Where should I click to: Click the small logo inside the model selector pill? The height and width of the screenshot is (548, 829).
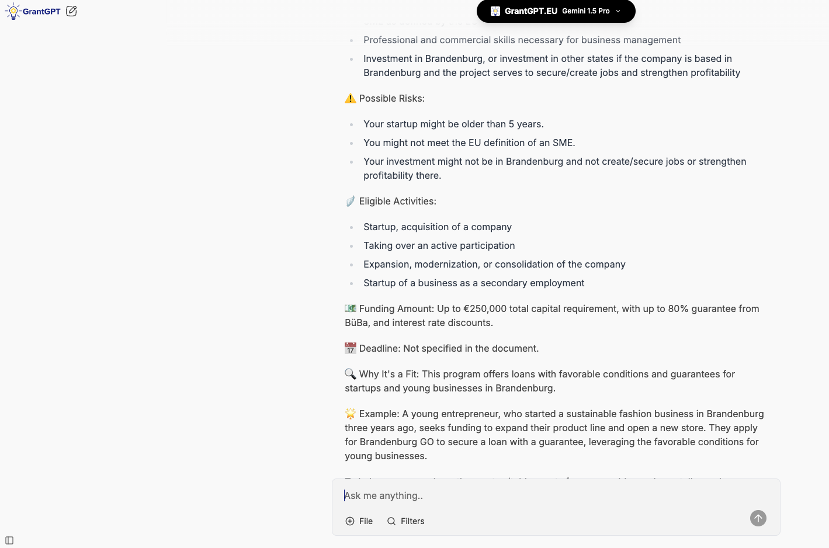[x=495, y=11]
